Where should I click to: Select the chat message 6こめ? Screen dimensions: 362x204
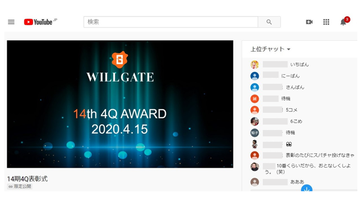[x=296, y=121]
